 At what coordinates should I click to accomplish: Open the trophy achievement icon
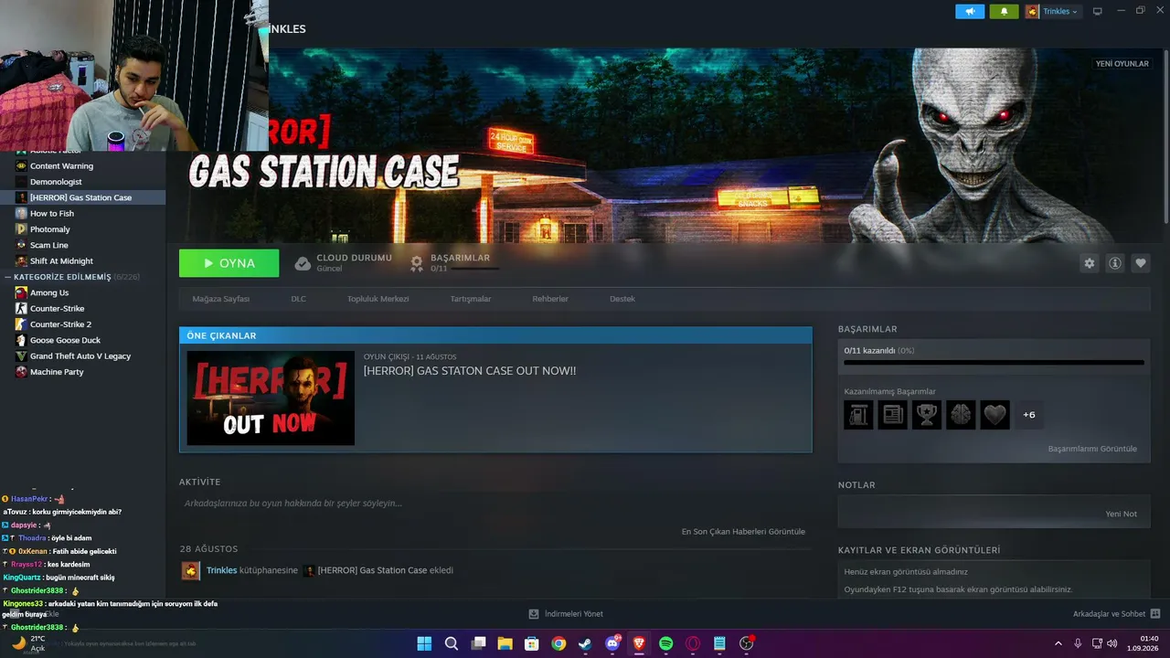pyautogui.click(x=927, y=415)
